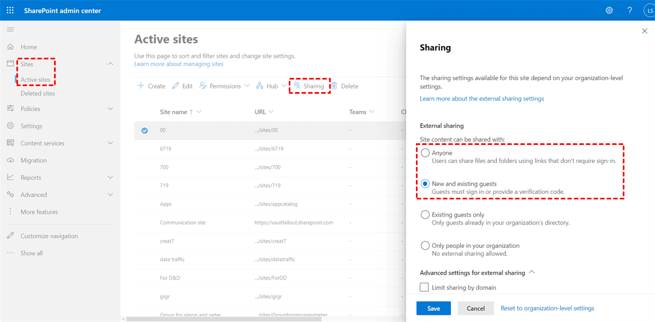Expand the Policies section chevron

(x=110, y=109)
